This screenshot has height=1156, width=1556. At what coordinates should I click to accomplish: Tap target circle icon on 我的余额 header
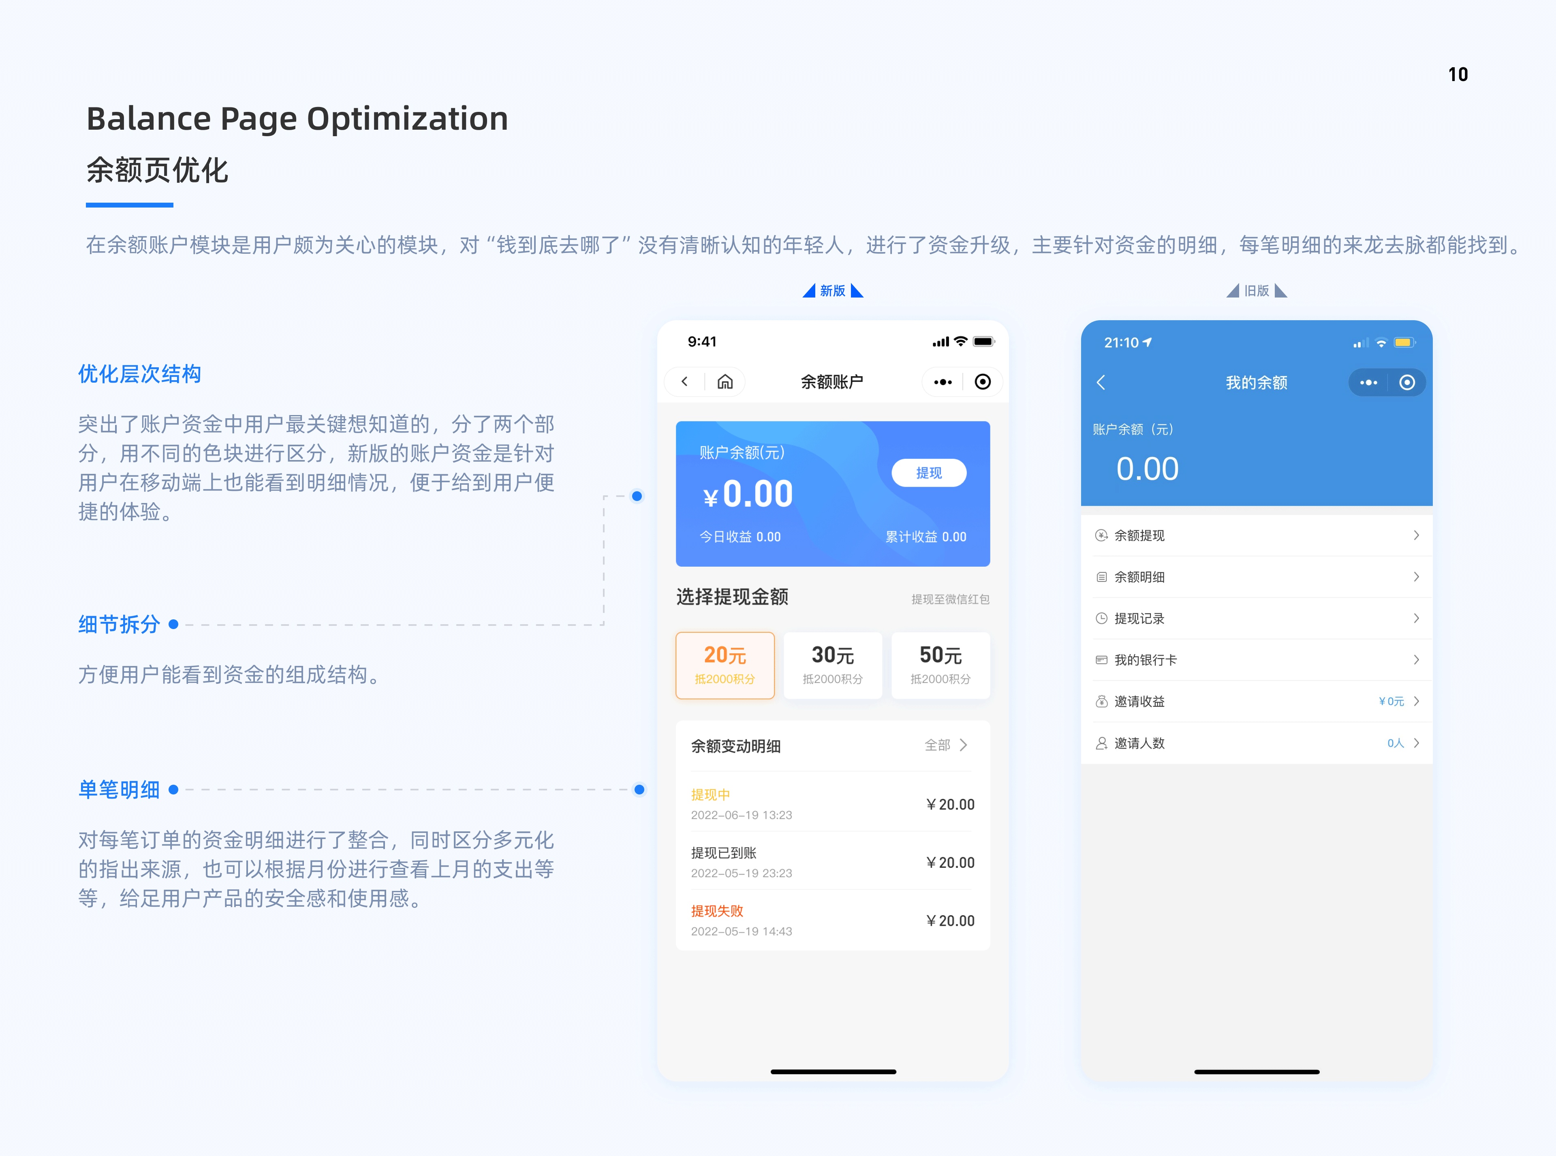point(1407,383)
